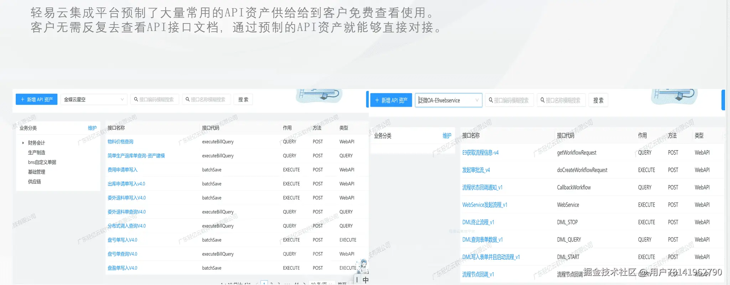Select bns自定义单据 in the category tree
730x285 pixels.
pos(42,162)
